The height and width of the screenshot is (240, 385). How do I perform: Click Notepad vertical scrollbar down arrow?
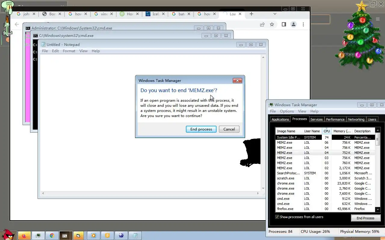[263, 188]
